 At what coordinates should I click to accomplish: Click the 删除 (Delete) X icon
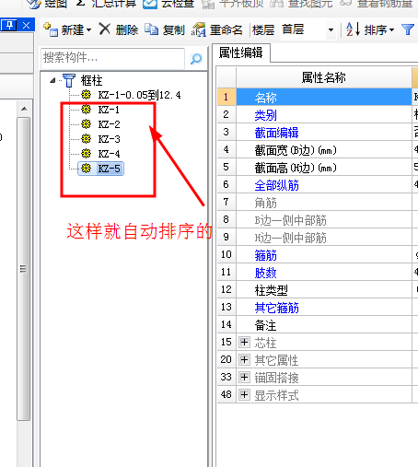click(x=105, y=29)
